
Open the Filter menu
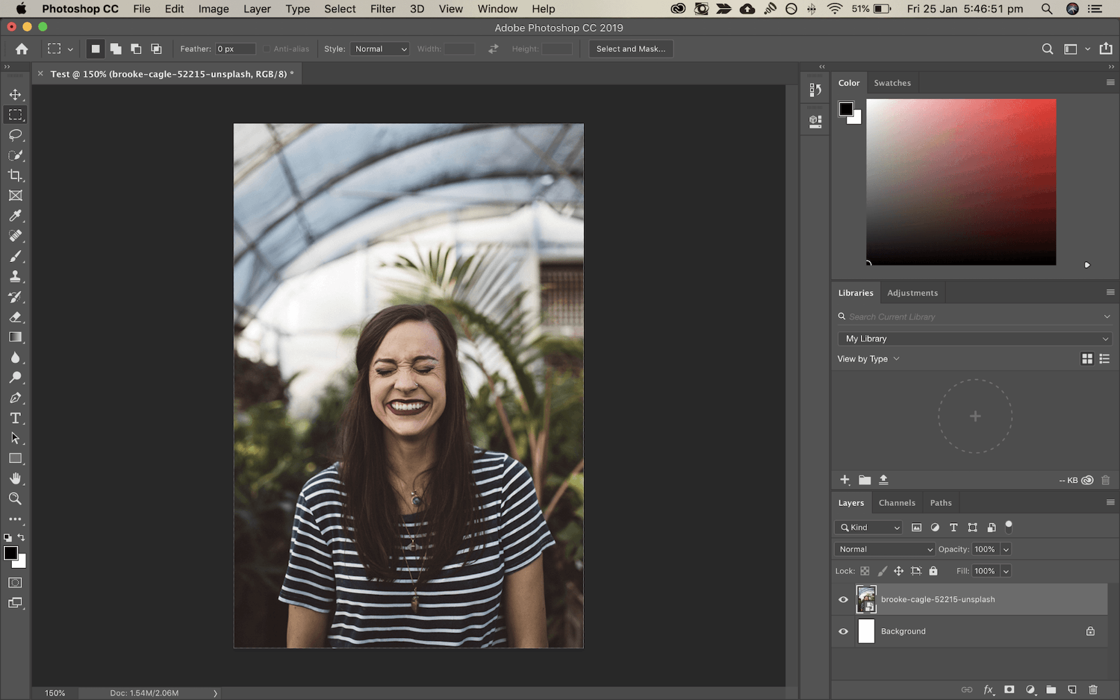pos(382,9)
